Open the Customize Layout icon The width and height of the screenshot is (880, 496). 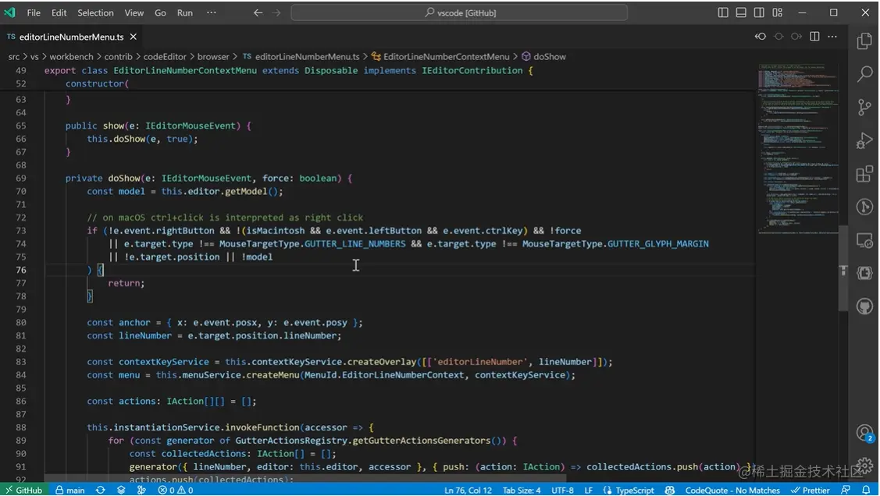(777, 12)
